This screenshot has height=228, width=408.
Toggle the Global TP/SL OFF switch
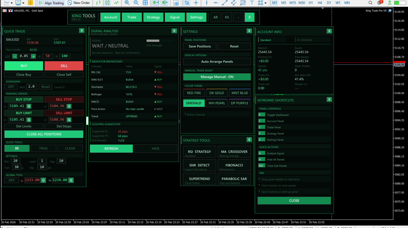(12, 180)
